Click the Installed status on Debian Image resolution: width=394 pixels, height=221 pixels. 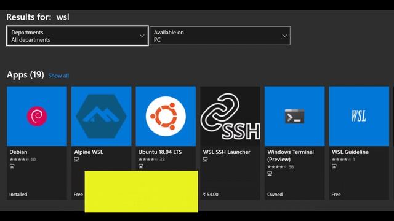pyautogui.click(x=18, y=195)
